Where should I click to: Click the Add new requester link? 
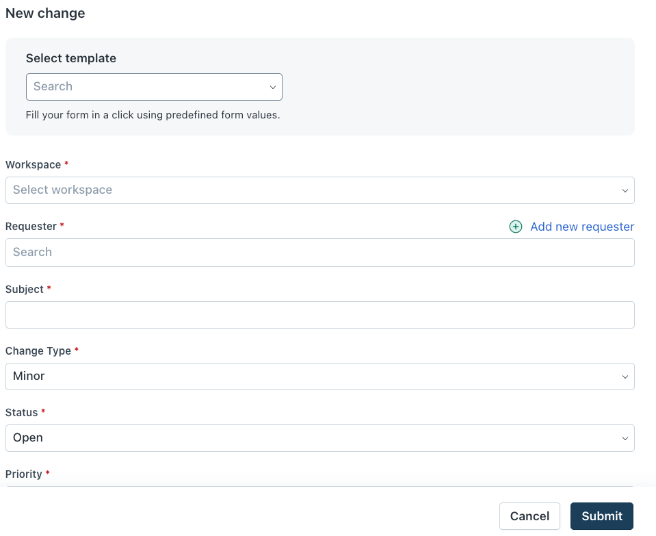[582, 227]
